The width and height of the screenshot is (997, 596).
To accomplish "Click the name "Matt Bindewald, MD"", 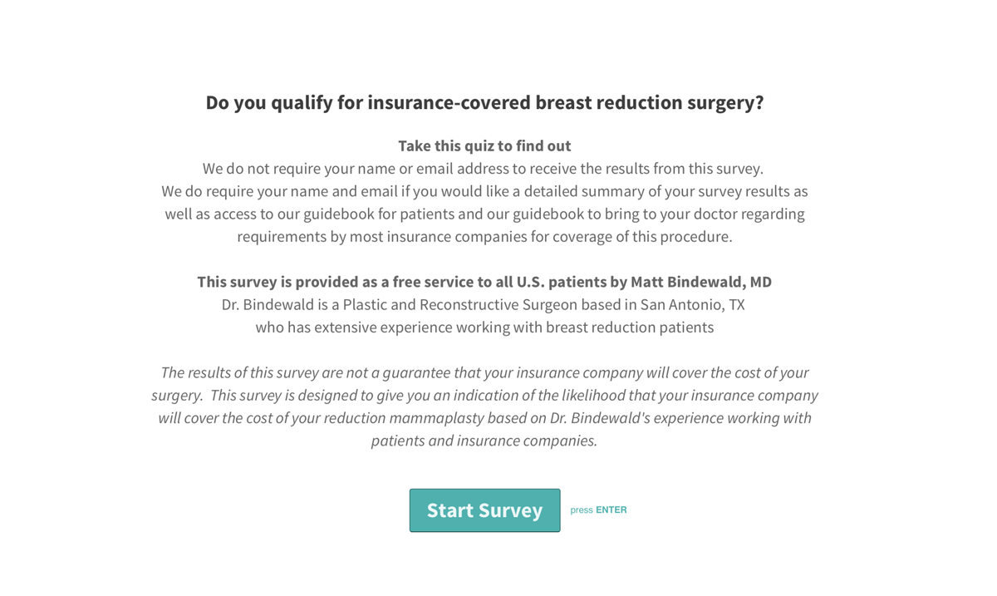I will tap(700, 282).
